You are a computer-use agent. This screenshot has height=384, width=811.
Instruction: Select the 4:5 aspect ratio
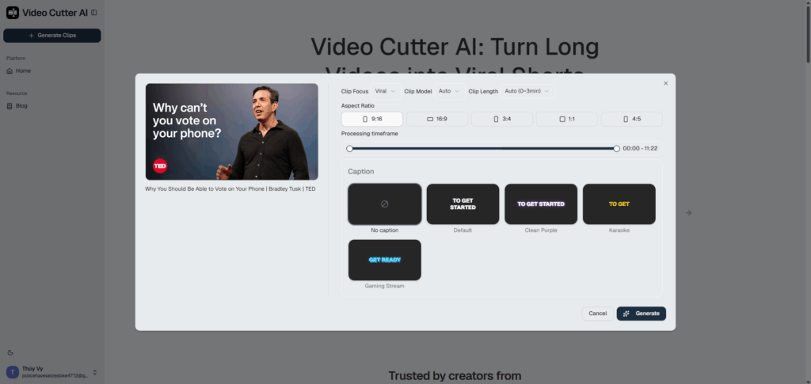pyautogui.click(x=631, y=119)
